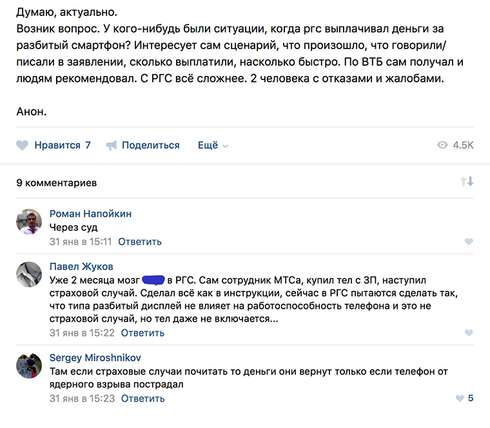Toggle the comment sort order arrows
Viewport: 490px width, 428px height.
pos(467,182)
